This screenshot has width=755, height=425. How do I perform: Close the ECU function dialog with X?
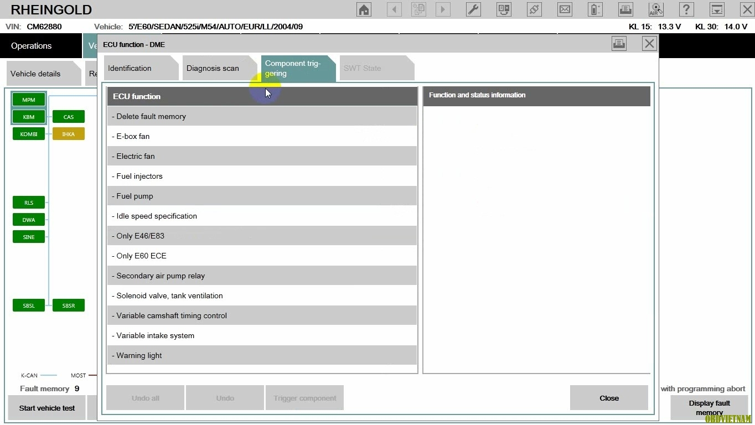point(649,44)
